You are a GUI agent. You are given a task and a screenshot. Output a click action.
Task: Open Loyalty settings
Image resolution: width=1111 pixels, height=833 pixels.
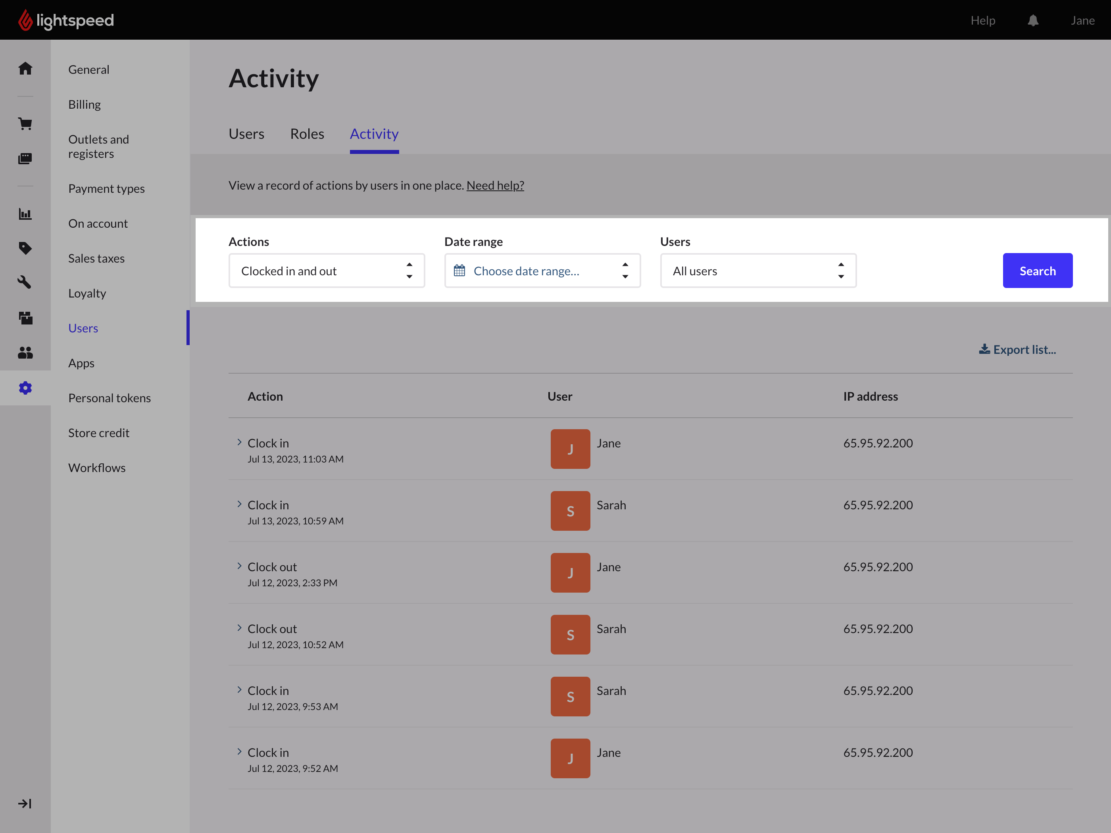pos(87,293)
